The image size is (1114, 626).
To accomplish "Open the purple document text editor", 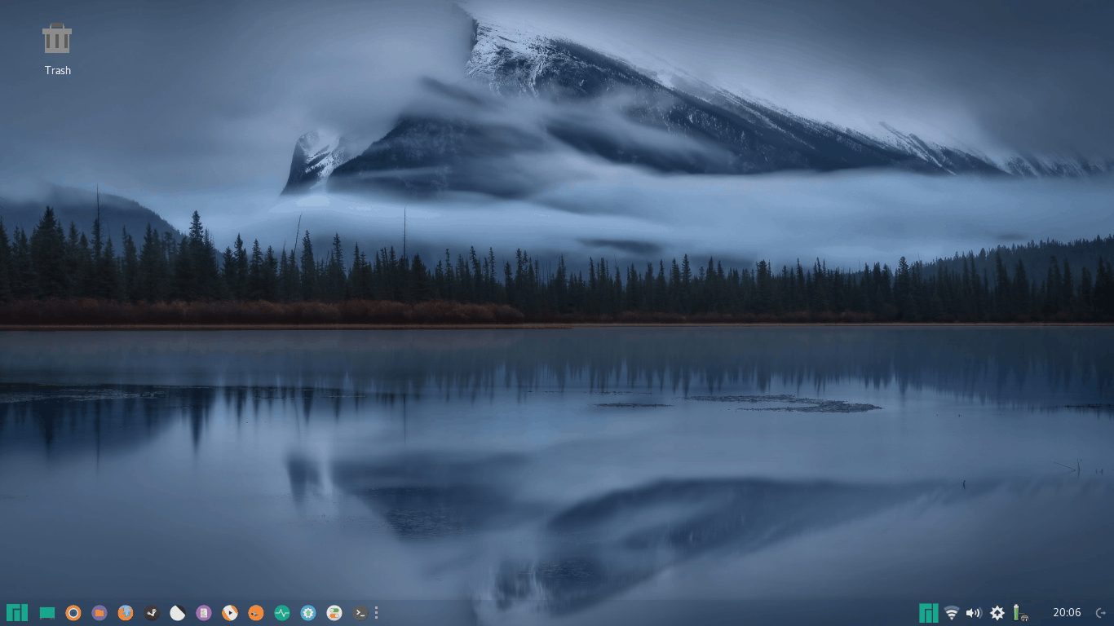I will (204, 613).
